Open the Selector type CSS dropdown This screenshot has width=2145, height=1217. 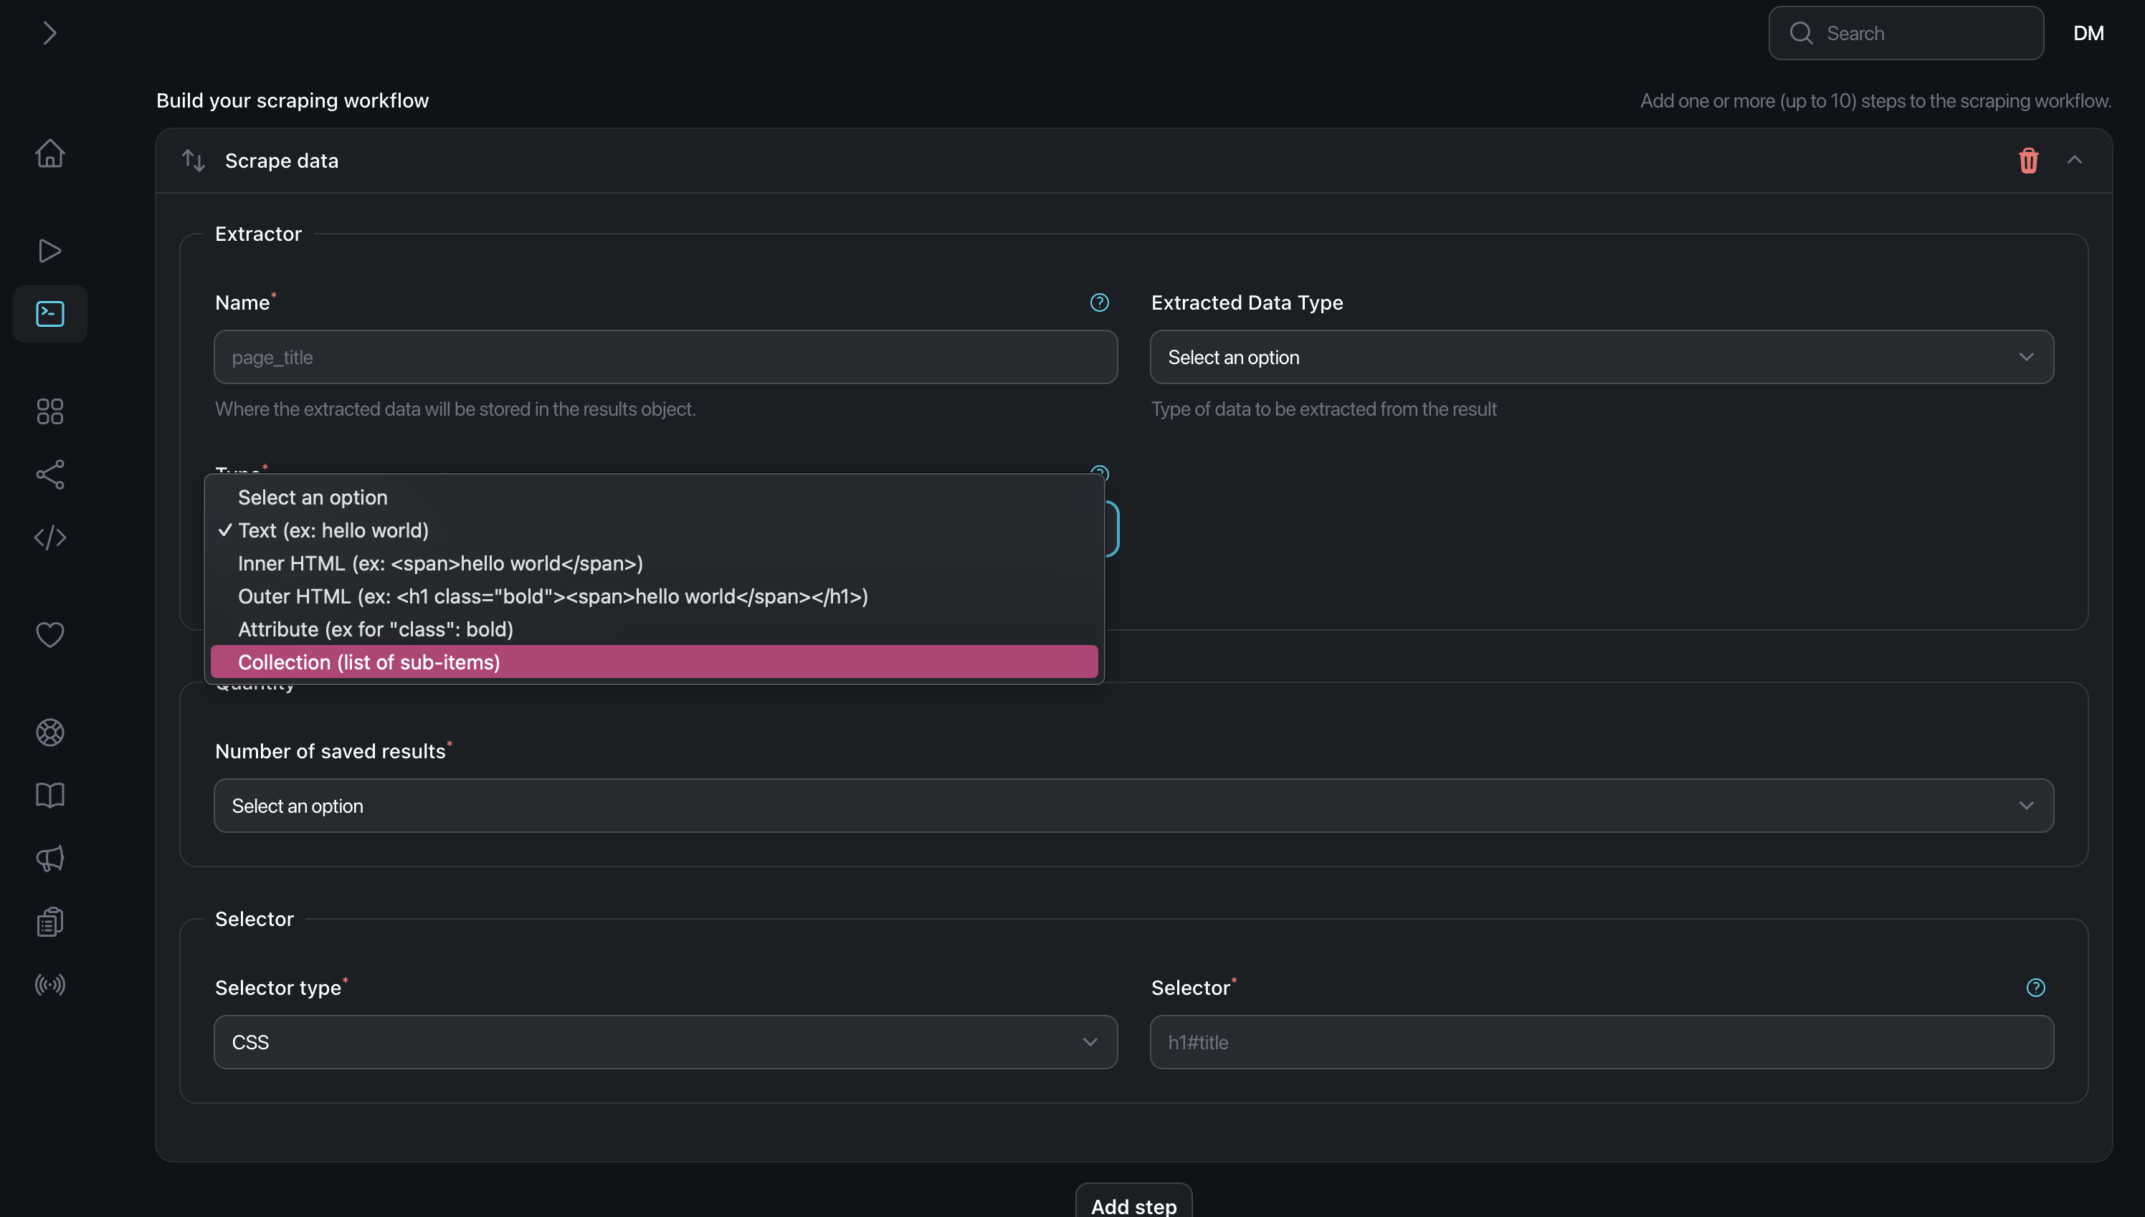tap(665, 1042)
